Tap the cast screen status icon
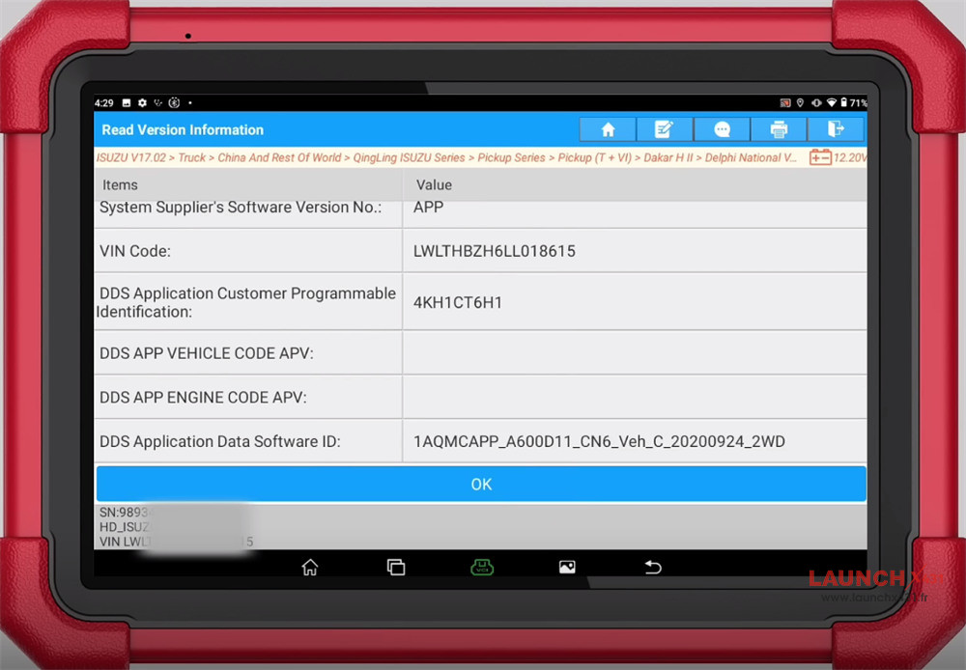Viewport: 966px width, 670px height. [x=784, y=103]
